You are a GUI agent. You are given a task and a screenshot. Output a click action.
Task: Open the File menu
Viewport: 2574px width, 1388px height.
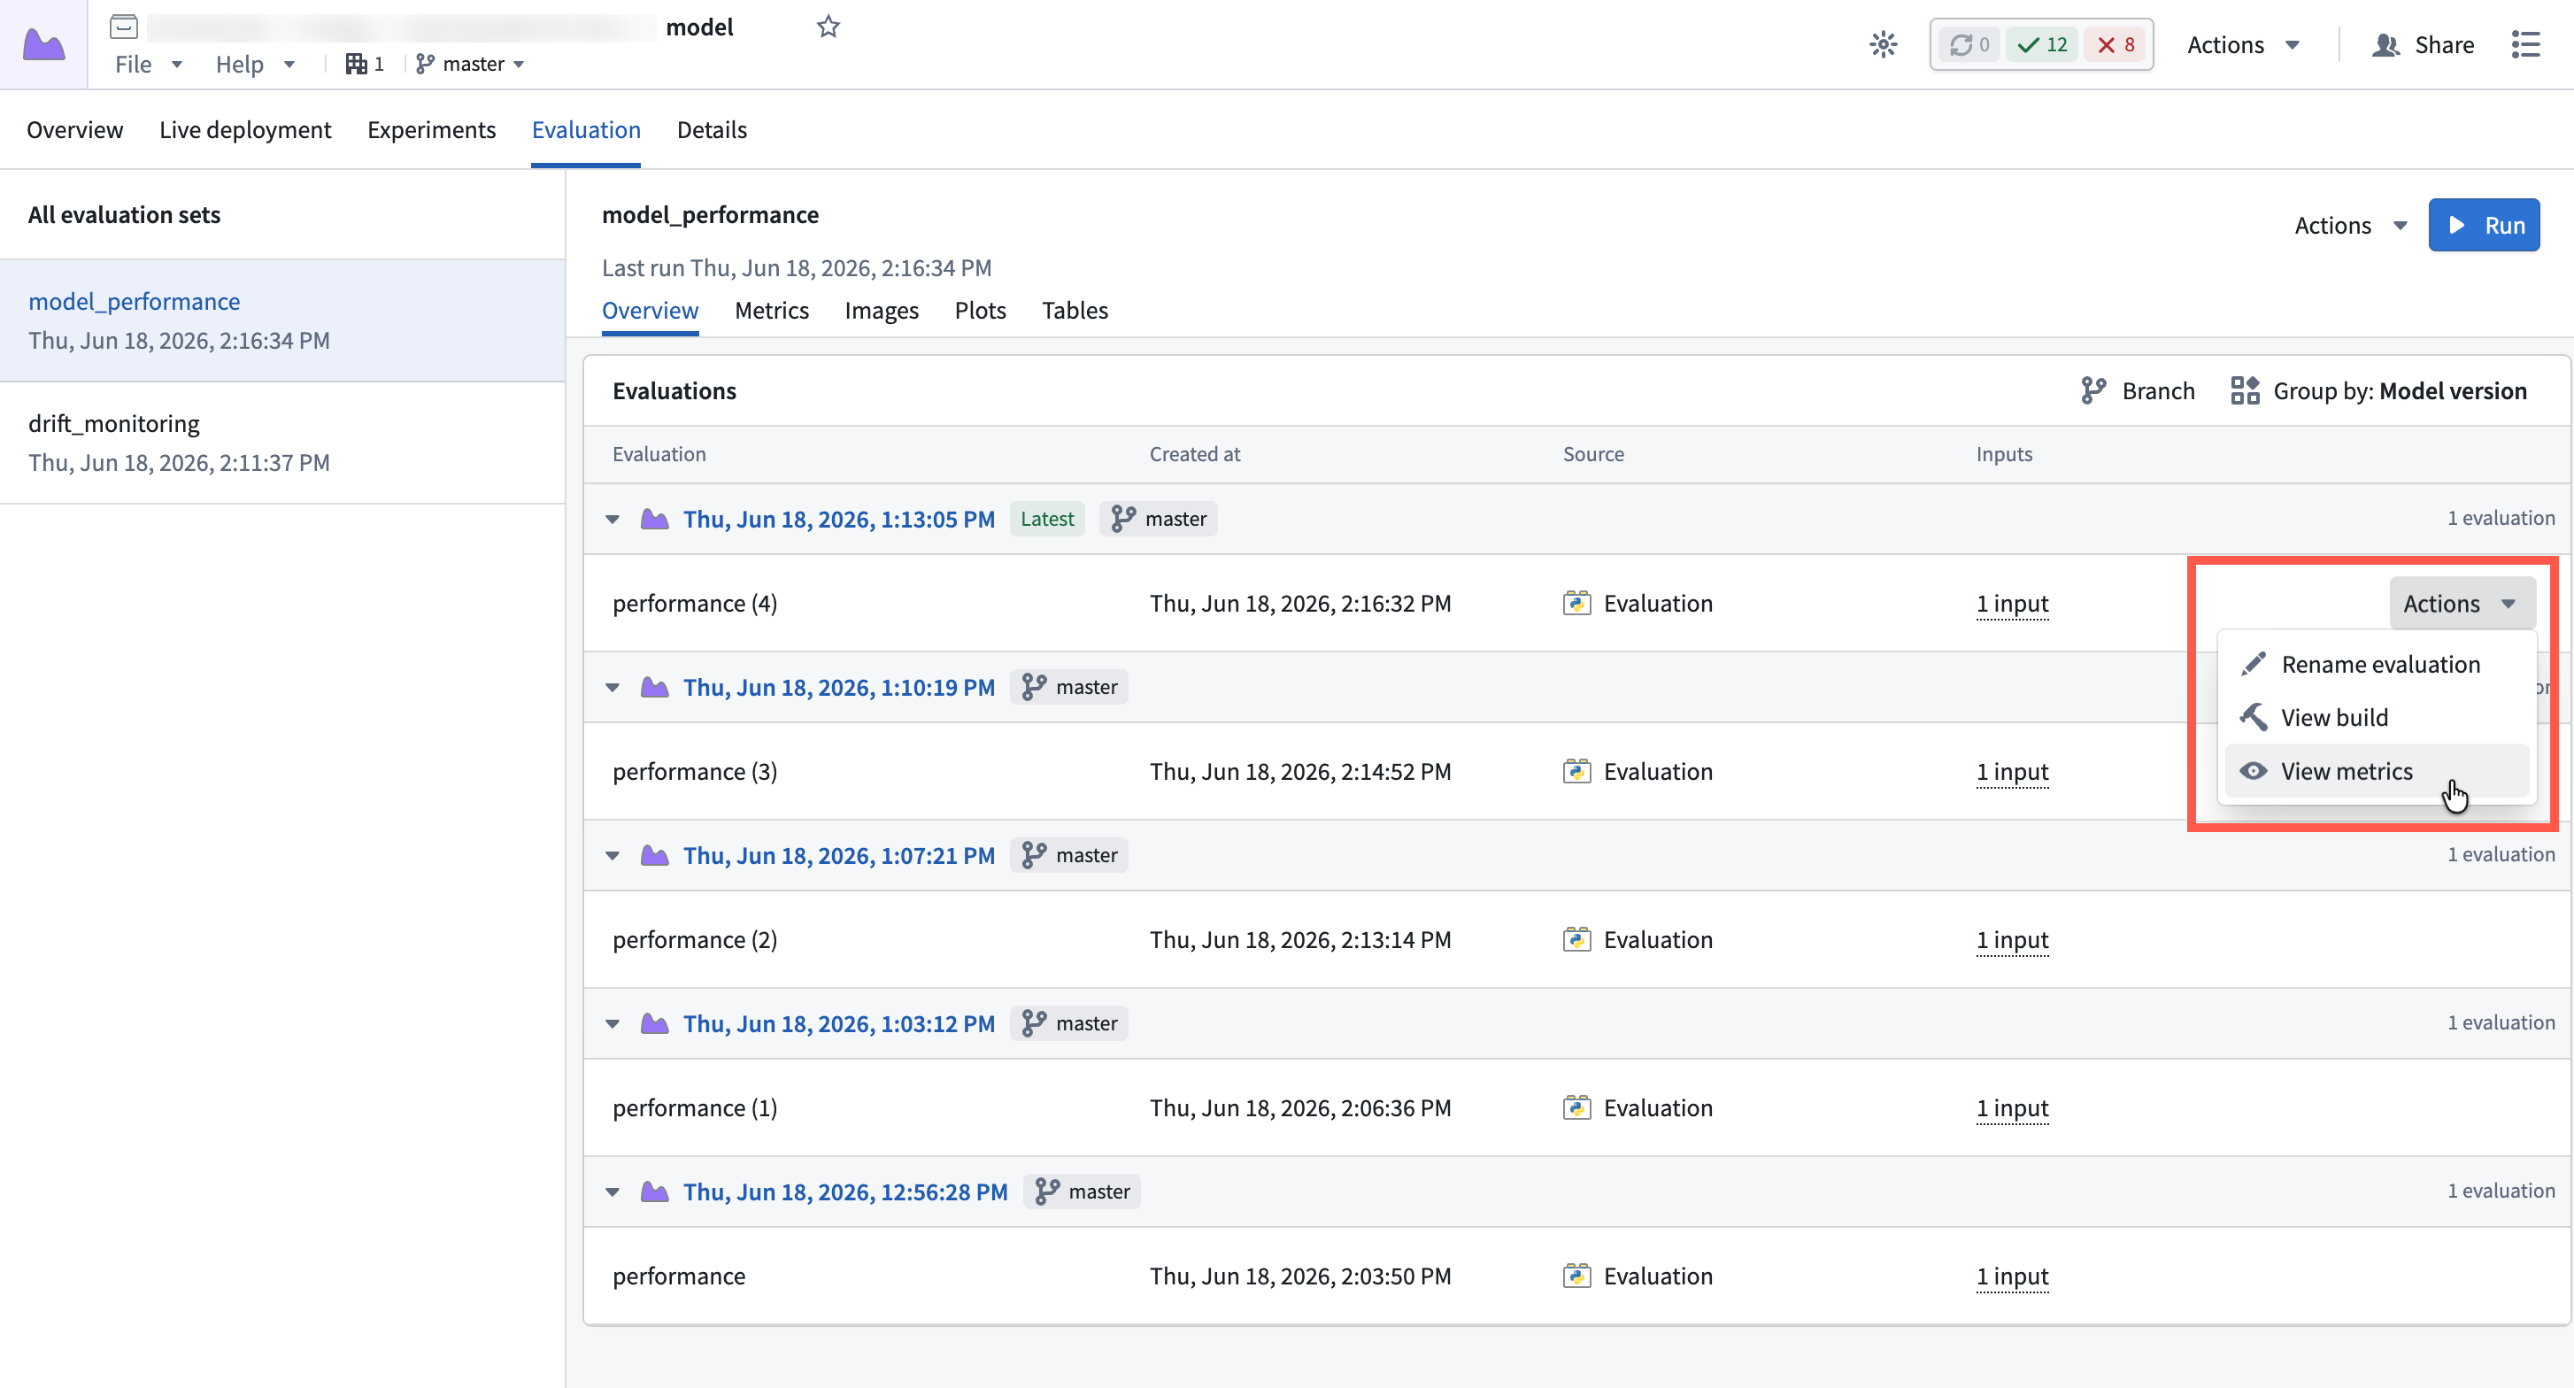click(x=148, y=64)
